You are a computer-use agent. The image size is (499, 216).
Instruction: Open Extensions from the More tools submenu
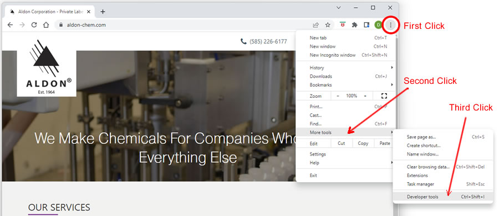[443, 175]
